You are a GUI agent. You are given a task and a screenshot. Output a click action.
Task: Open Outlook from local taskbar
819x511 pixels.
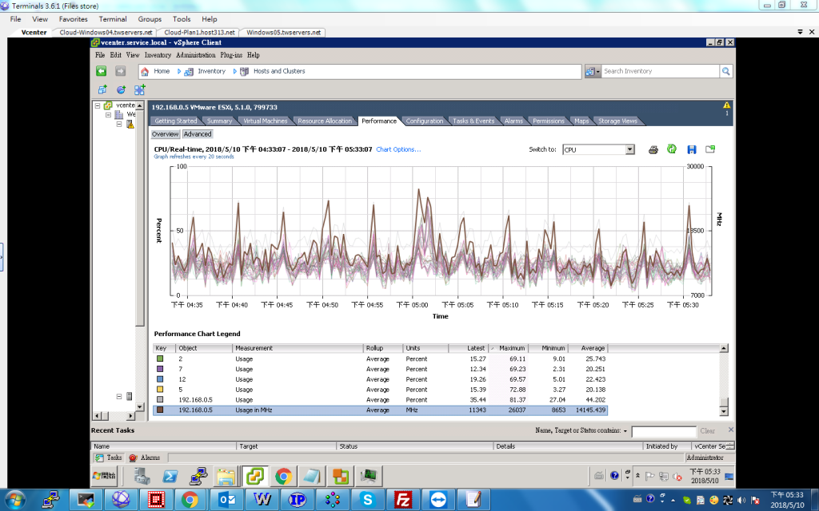226,500
